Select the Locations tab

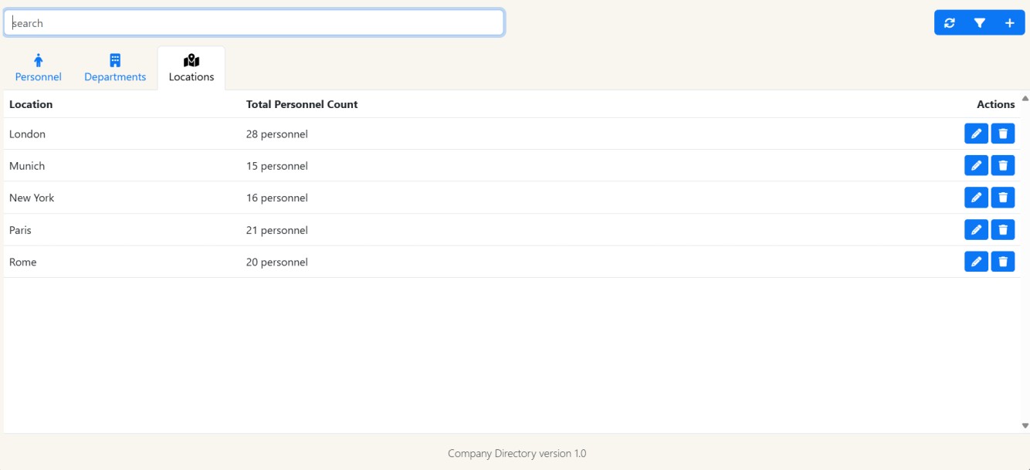click(x=191, y=76)
